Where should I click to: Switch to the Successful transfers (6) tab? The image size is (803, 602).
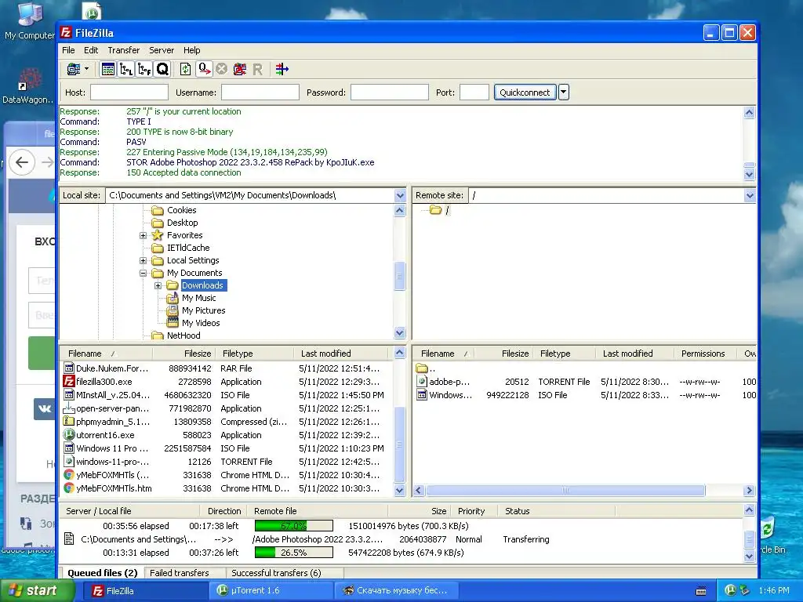pos(276,573)
